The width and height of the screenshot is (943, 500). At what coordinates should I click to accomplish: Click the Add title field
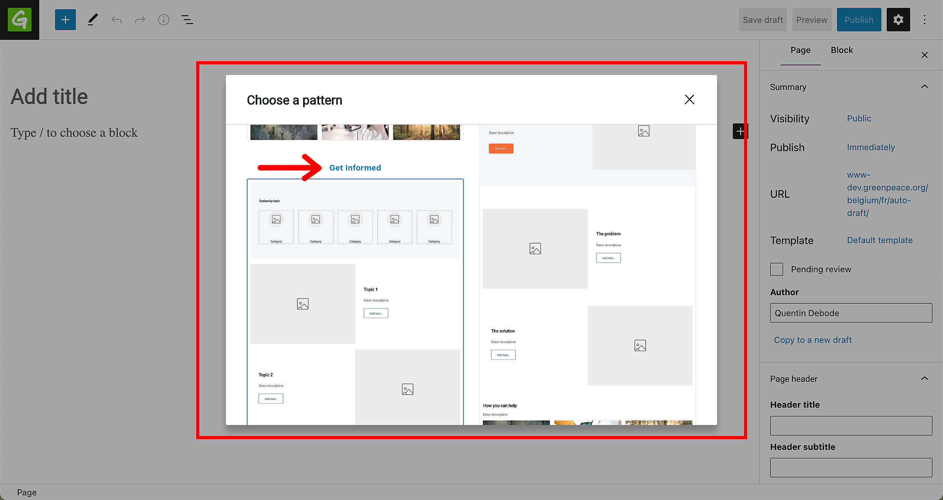point(49,96)
